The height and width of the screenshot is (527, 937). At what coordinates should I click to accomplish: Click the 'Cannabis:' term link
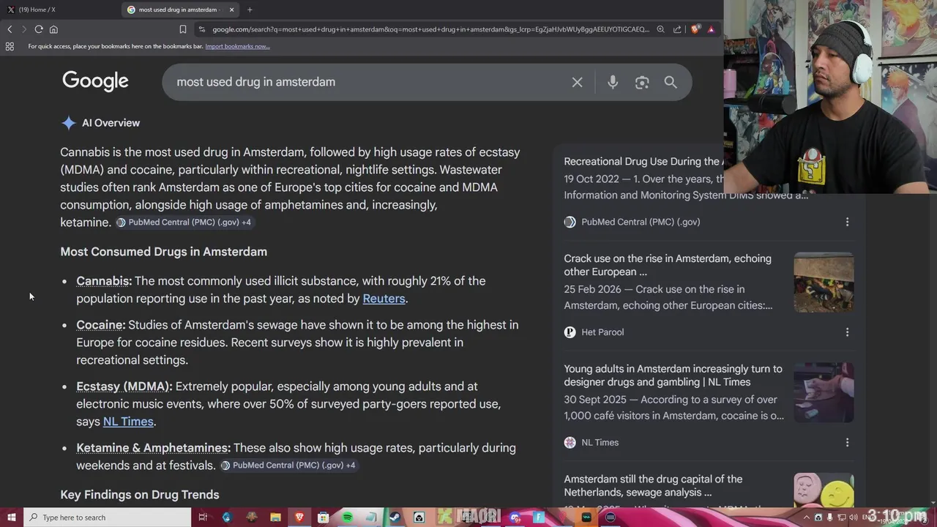pos(104,281)
